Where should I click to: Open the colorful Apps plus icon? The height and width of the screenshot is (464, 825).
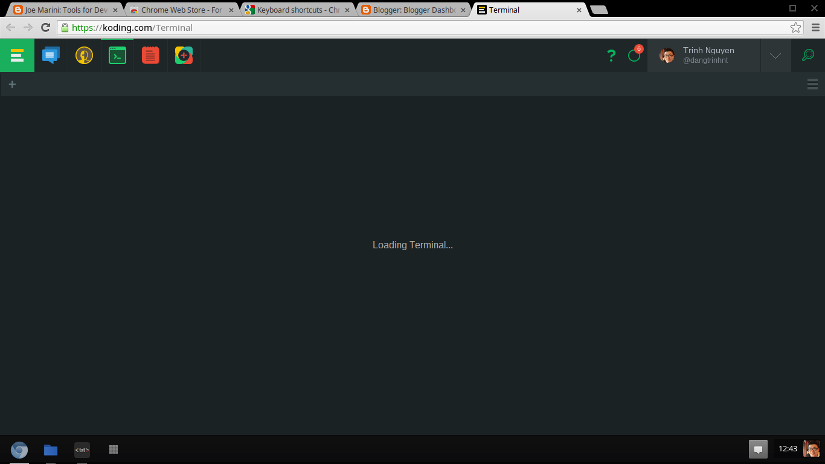click(184, 56)
